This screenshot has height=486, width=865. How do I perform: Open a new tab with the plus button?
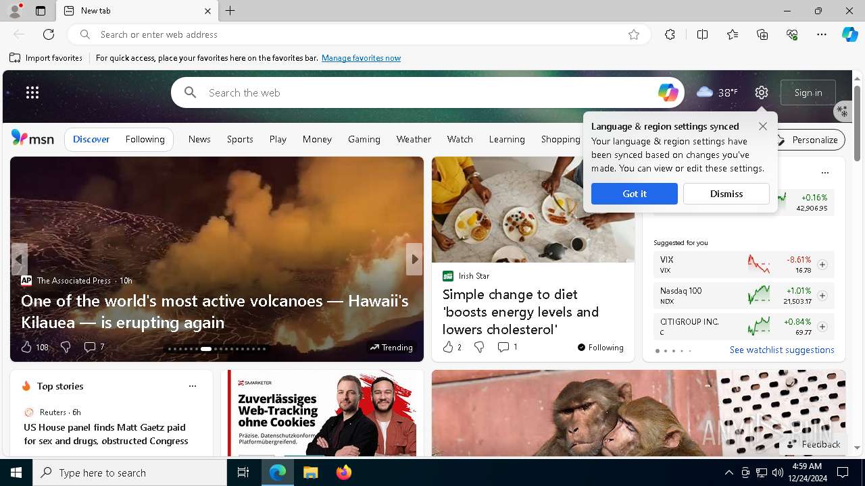(230, 11)
